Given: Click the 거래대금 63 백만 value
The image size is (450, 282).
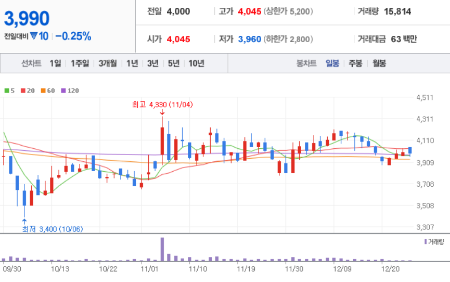Looking at the screenshot, I should point(404,39).
